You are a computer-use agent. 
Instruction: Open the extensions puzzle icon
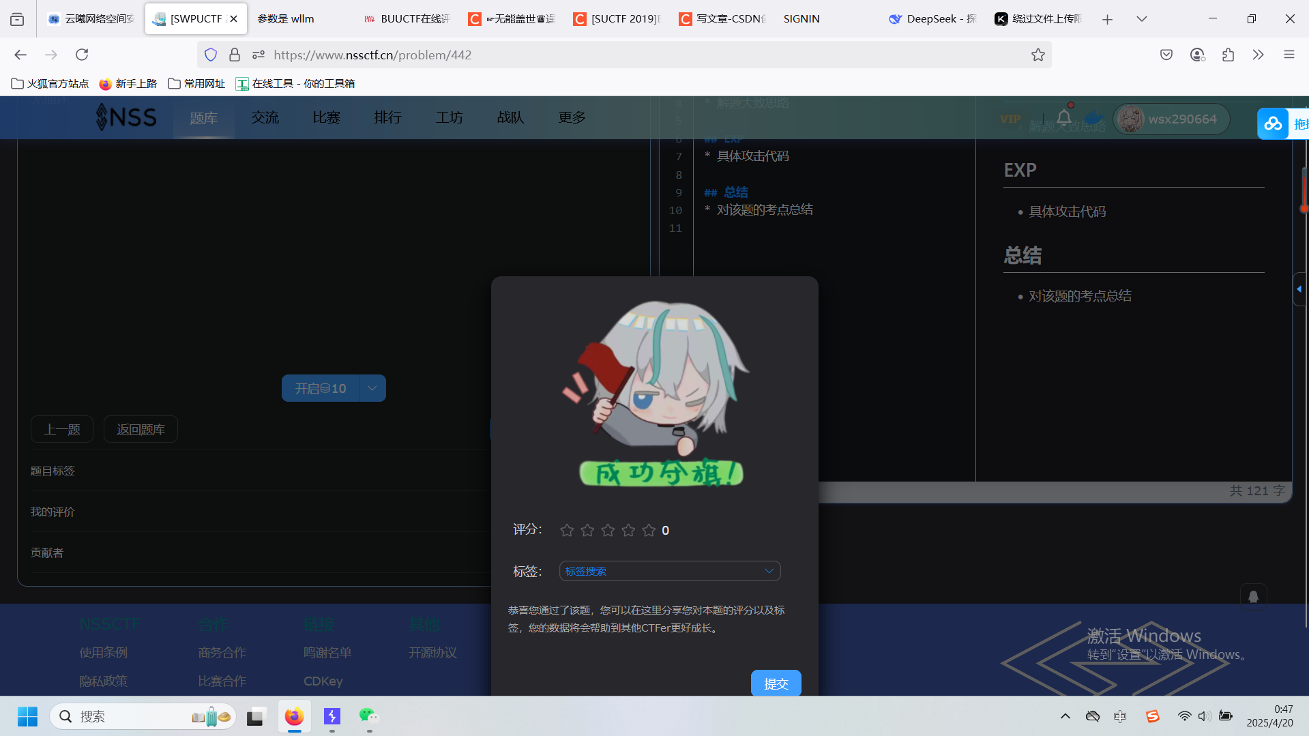coord(1228,55)
